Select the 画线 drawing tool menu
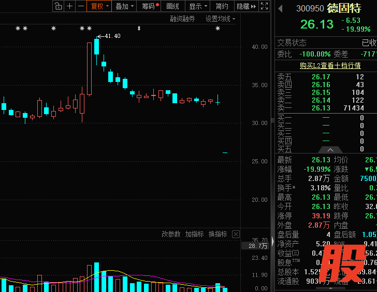377x292 pixels. pyautogui.click(x=172, y=6)
